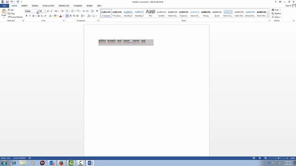Expand the Styles gallery

[x=268, y=17]
